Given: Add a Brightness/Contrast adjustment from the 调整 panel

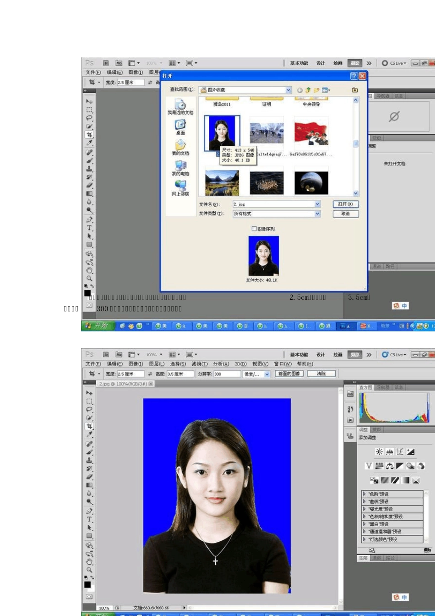Looking at the screenshot, I should click(x=379, y=451).
